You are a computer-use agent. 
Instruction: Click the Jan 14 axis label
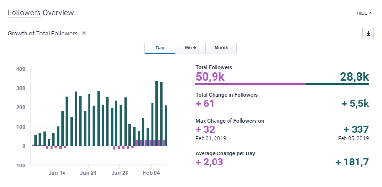coord(57,173)
